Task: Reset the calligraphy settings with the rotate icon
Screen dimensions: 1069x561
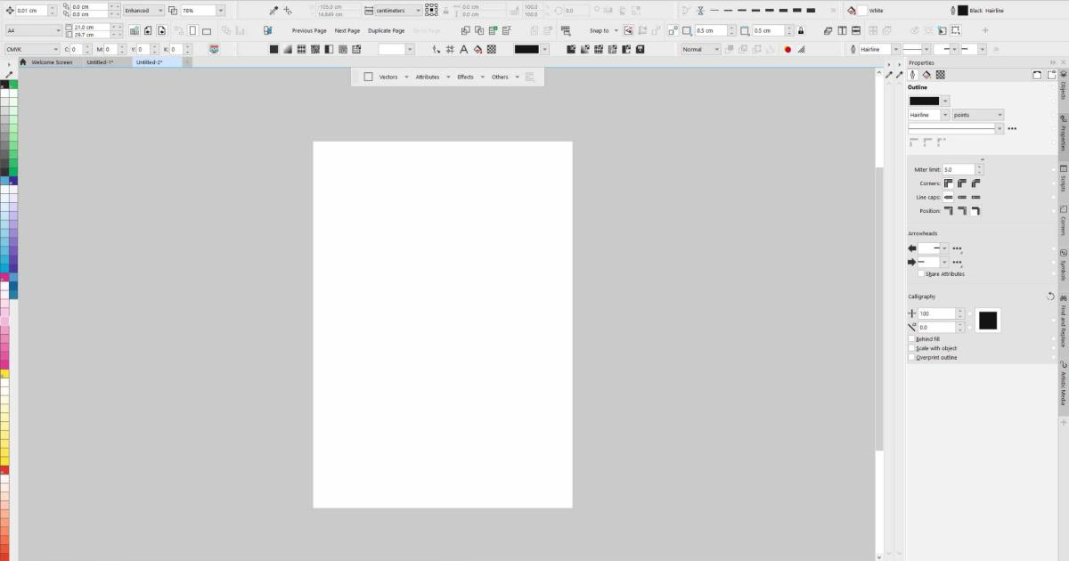Action: pyautogui.click(x=1050, y=297)
